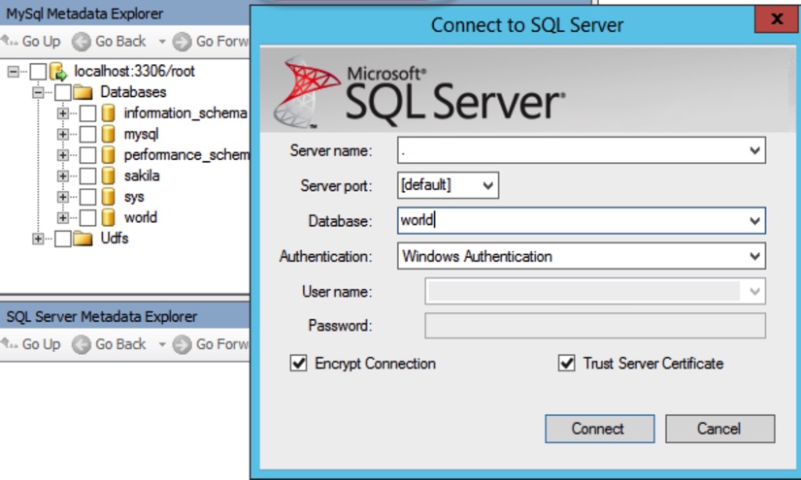Open the Authentication dropdown

582,256
